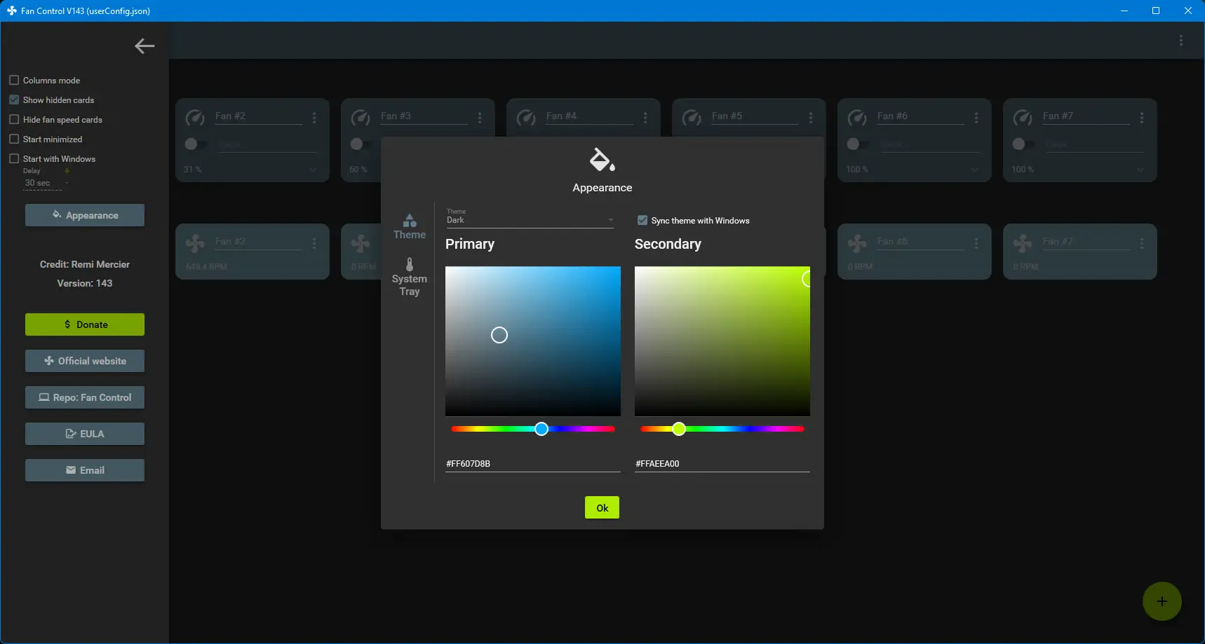Click the fan icon on the Fan #6 speed card

click(857, 243)
